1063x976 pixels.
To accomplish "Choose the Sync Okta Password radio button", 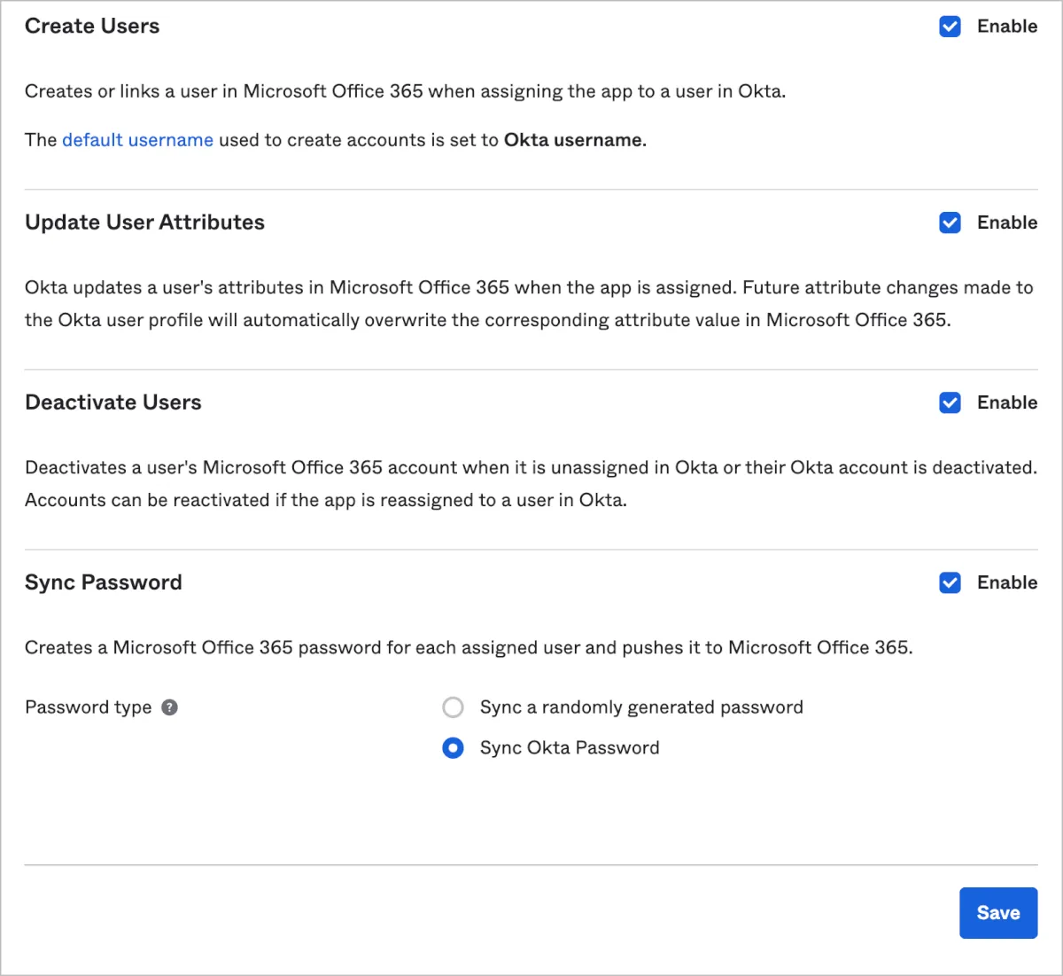I will [453, 748].
